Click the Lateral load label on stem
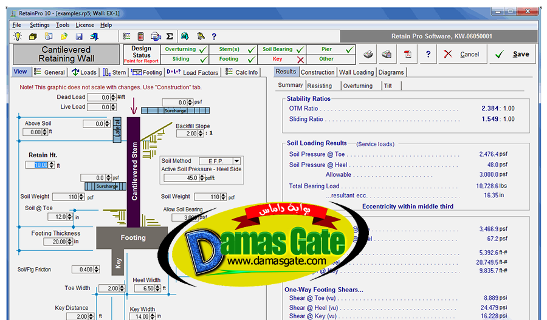This screenshot has width=547, height=320. [117, 130]
